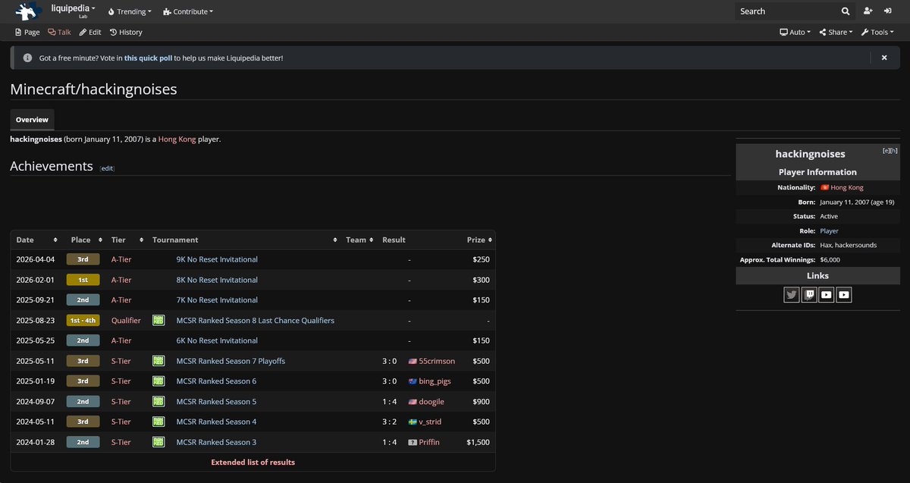This screenshot has height=483, width=910.
Task: Open 7K No Reset Invitational
Action: 217,300
